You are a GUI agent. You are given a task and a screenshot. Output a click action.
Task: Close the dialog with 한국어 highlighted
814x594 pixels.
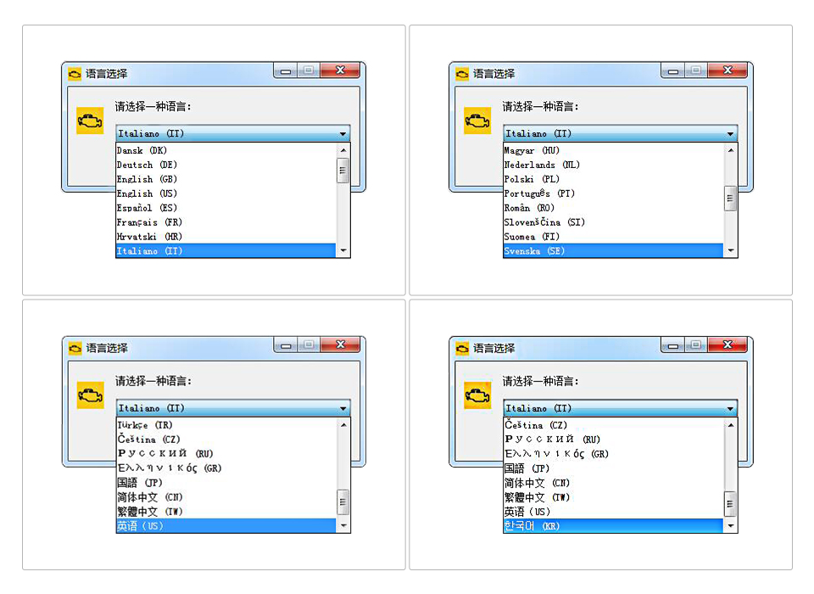click(728, 345)
